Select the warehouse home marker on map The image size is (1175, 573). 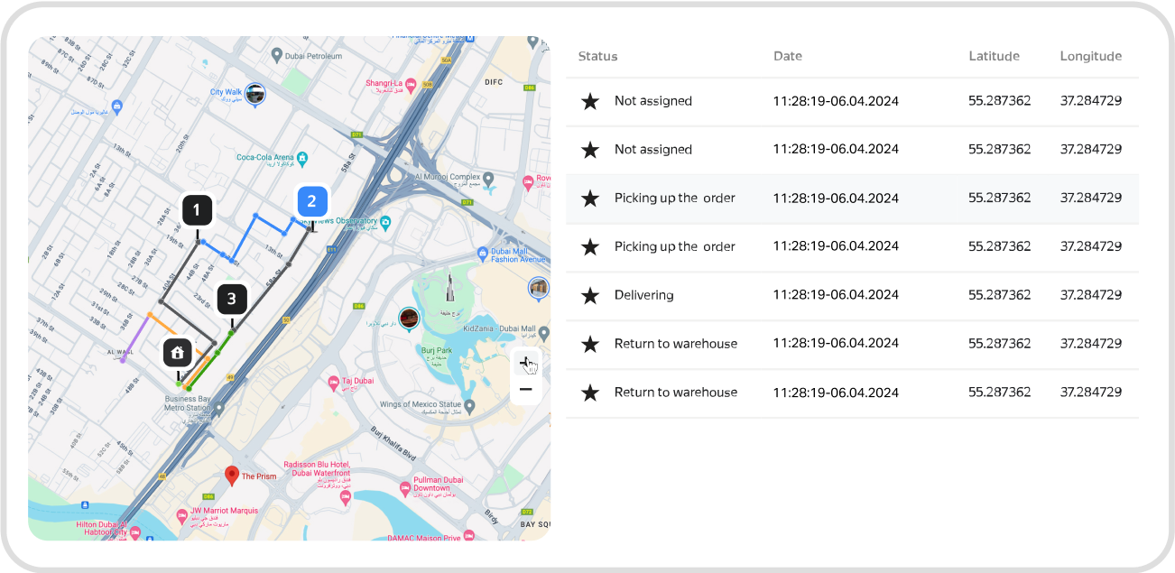click(178, 352)
